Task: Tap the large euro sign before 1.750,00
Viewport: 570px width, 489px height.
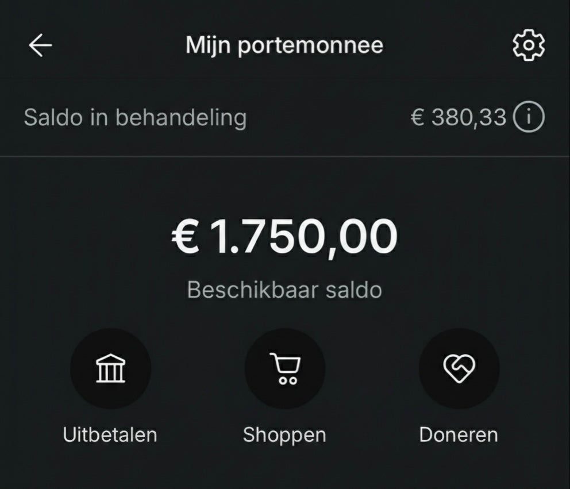Action: pos(186,237)
